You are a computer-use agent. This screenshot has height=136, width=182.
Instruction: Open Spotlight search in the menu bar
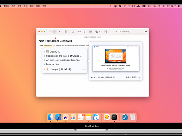[160, 6]
